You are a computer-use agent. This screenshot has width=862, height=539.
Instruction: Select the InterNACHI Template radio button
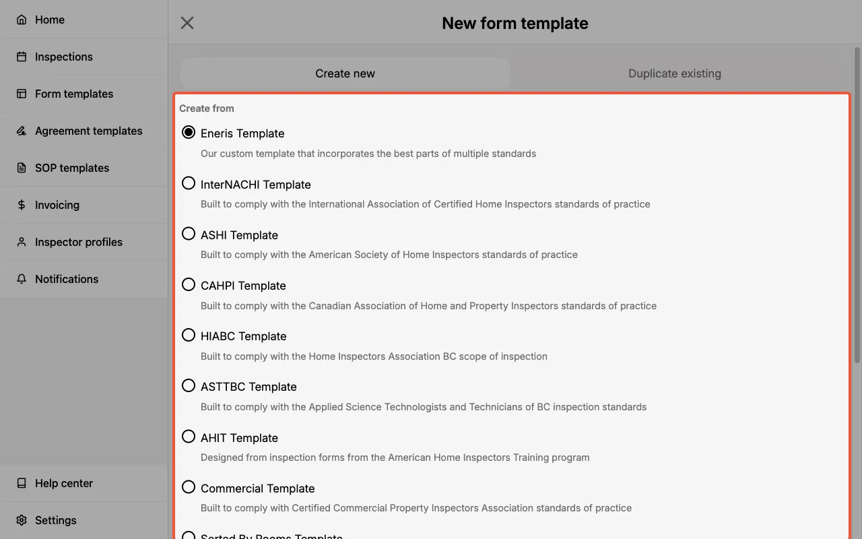pyautogui.click(x=189, y=183)
